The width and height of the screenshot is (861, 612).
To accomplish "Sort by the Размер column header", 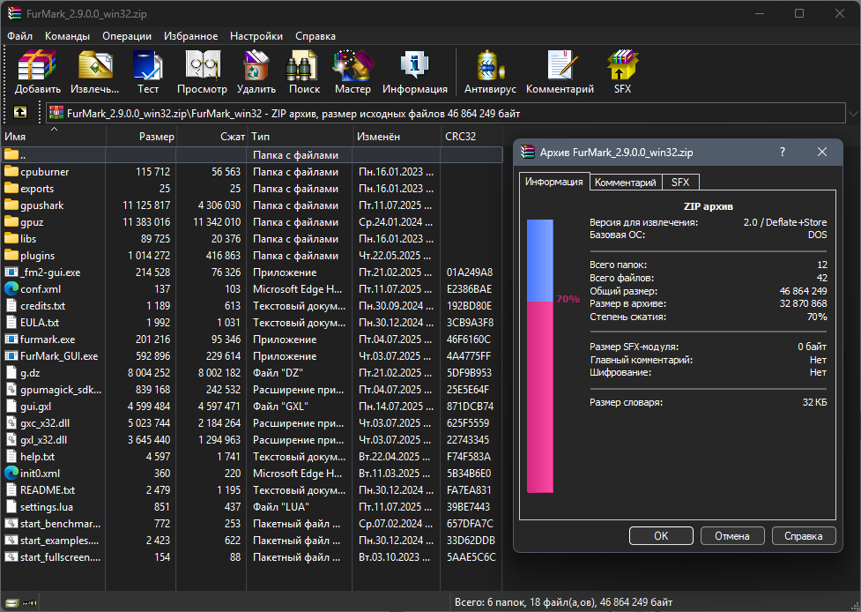I will 141,136.
